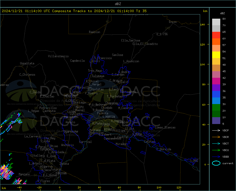The image size is (236, 191).
Task: Click the Tulumaya label
Action: [x=98, y=76]
